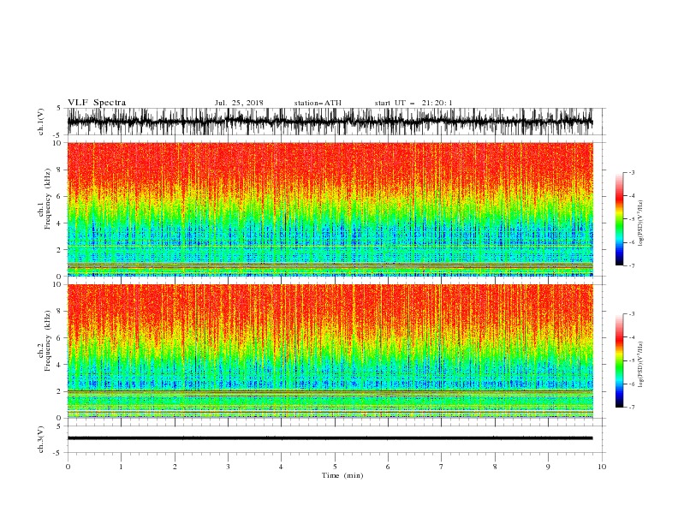Select the date "Jul. 25, 2018"
Screen dimensions: 678x524
239,103
